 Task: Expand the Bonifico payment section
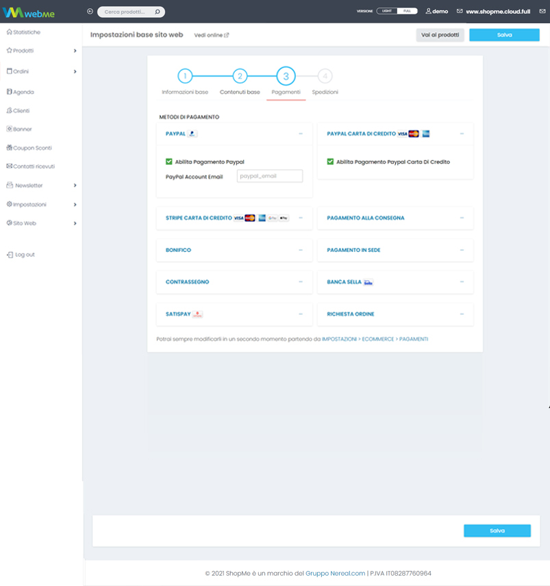[x=300, y=250]
